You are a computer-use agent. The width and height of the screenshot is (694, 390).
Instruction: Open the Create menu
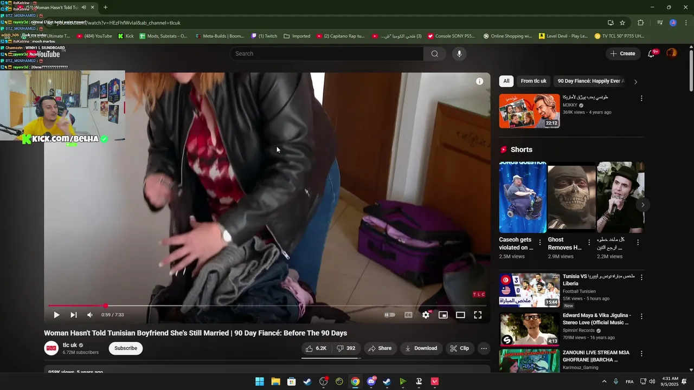pos(622,54)
